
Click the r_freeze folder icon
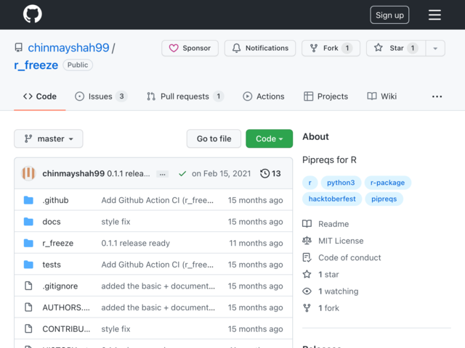click(x=28, y=243)
